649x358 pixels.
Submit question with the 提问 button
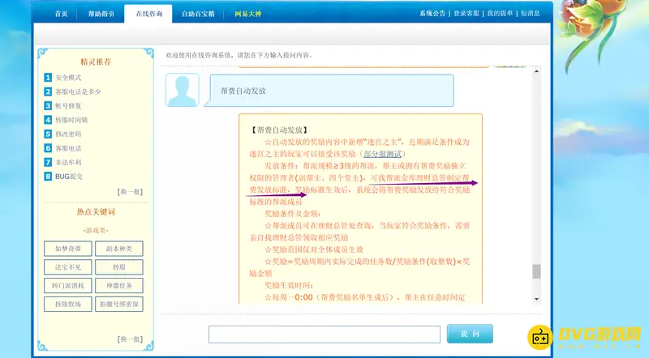pyautogui.click(x=470, y=334)
